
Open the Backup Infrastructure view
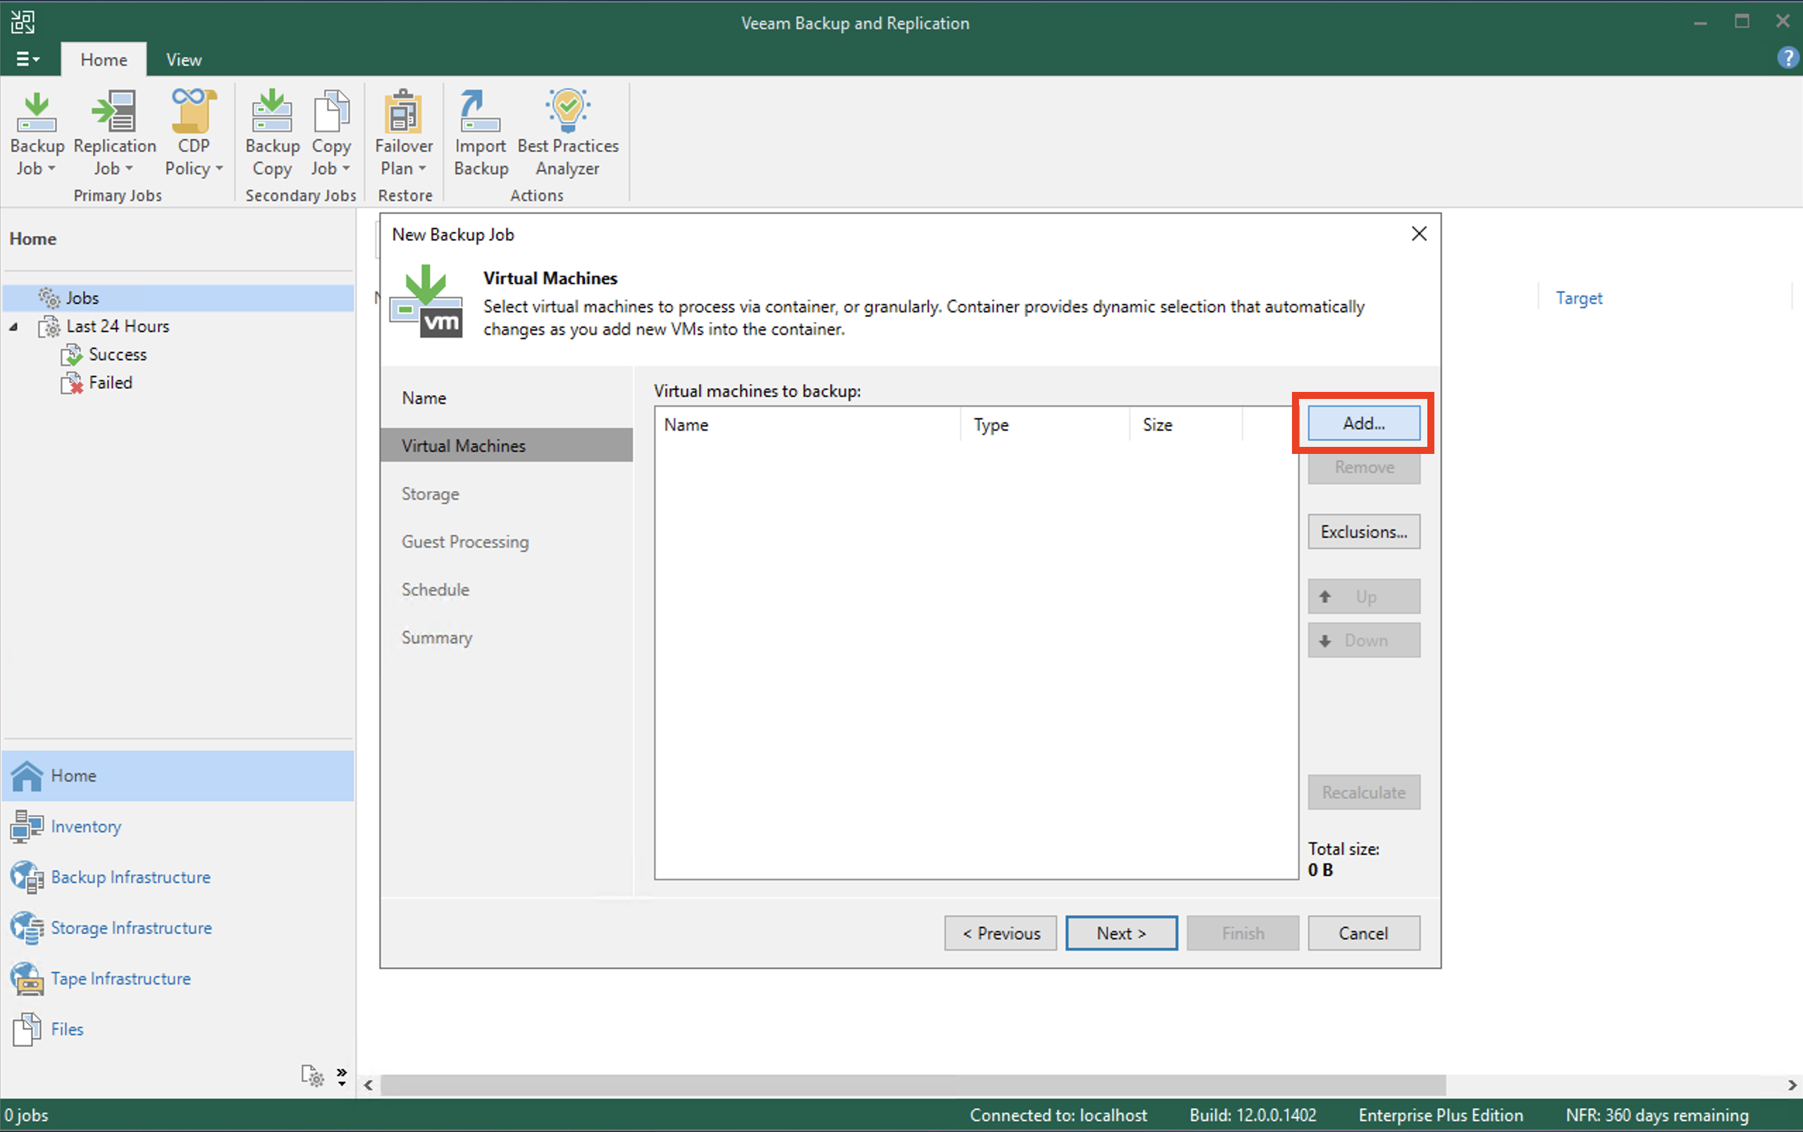click(178, 877)
